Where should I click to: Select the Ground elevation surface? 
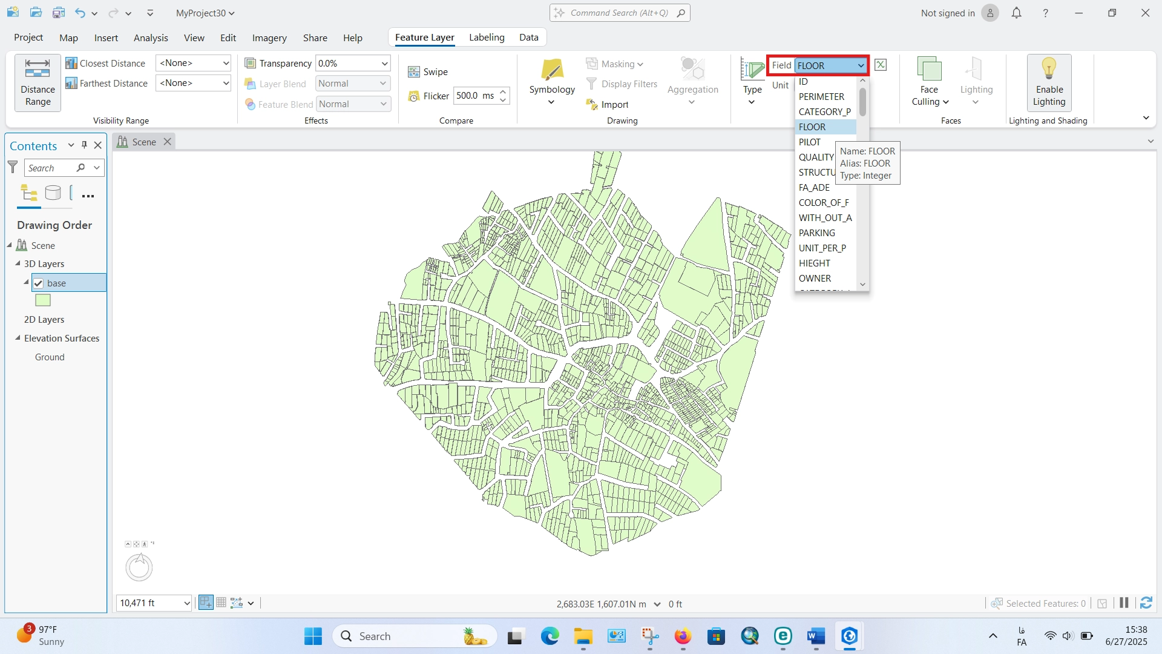[50, 357]
